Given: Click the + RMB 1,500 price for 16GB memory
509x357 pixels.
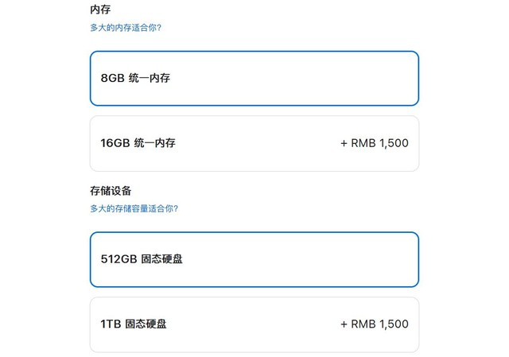Looking at the screenshot, I should coord(374,144).
